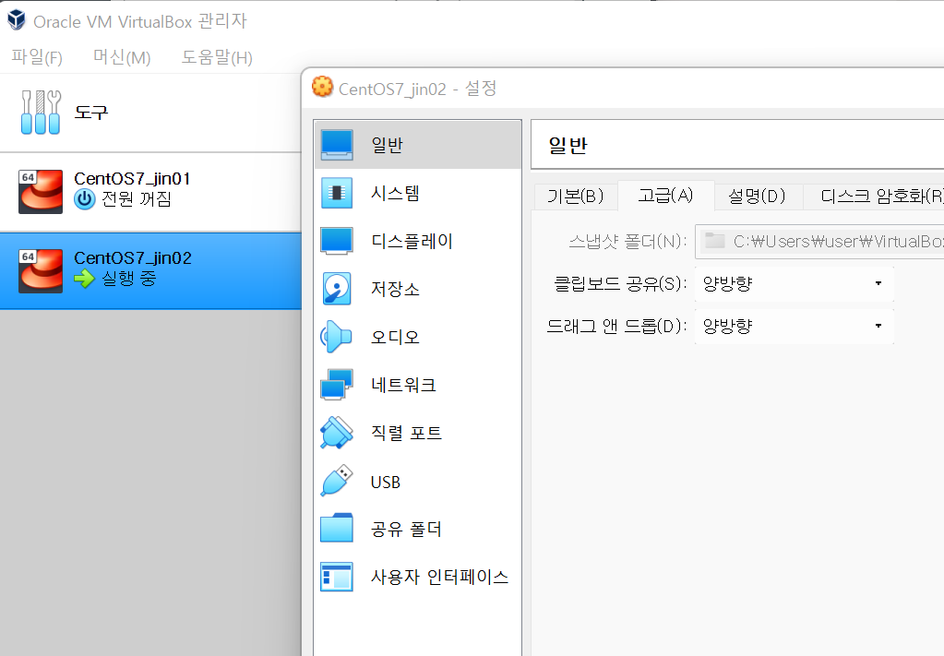The height and width of the screenshot is (656, 944).
Task: Click the 일반 heading in the settings pane
Action: [568, 146]
